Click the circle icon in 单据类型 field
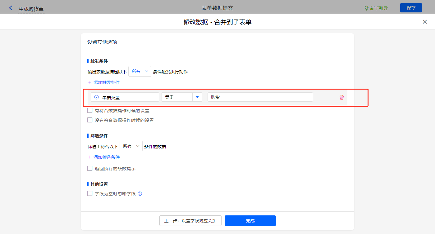Screen dimensions: 435x234 pyautogui.click(x=97, y=97)
